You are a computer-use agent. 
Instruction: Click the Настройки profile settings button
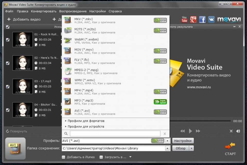click(x=183, y=141)
